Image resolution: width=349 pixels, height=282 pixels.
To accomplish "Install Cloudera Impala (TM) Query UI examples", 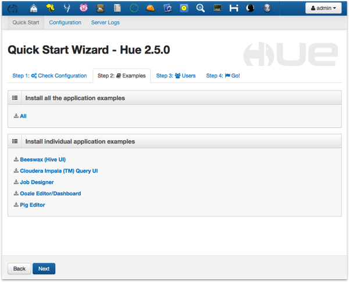I will (59, 171).
